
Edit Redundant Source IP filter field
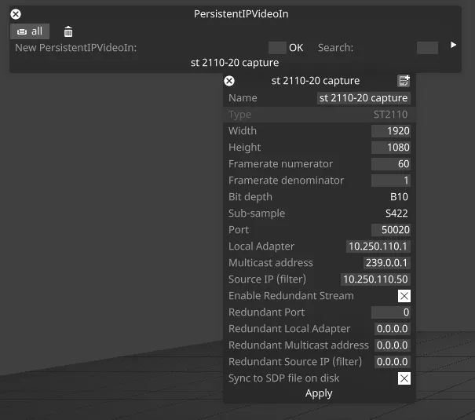tap(393, 362)
